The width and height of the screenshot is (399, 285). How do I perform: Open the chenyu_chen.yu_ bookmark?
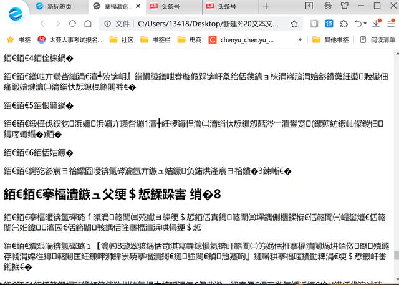[x=241, y=40]
